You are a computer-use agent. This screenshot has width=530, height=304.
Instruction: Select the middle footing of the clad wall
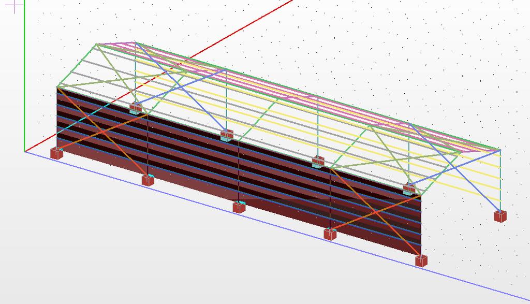click(239, 207)
